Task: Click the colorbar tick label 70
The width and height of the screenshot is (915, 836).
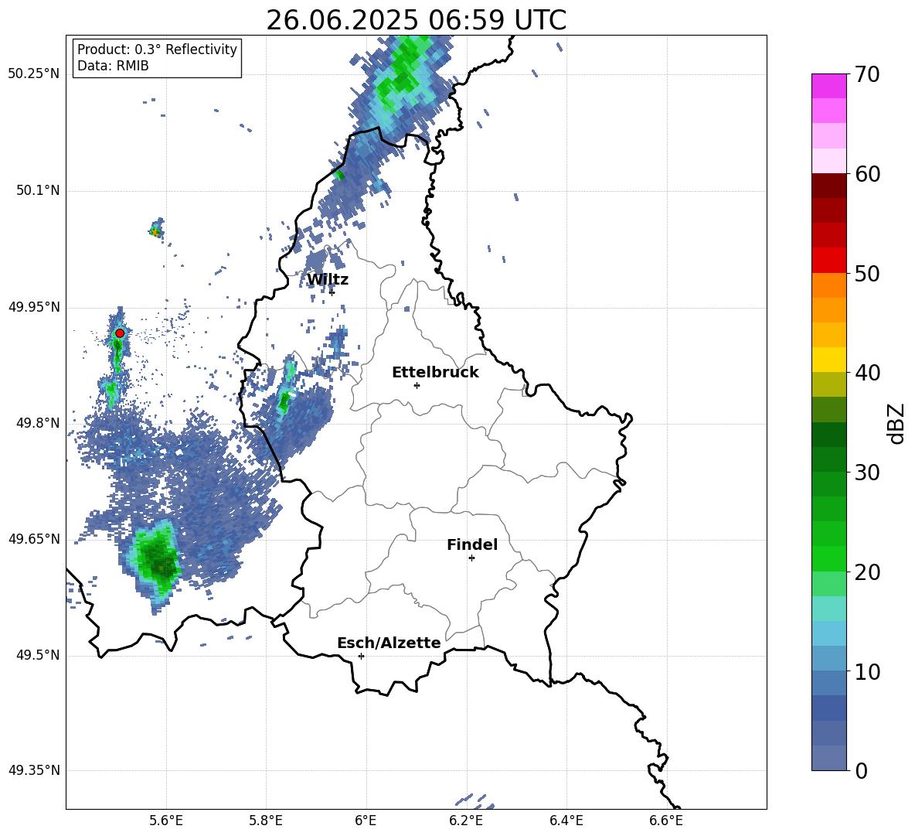Action: tap(867, 75)
